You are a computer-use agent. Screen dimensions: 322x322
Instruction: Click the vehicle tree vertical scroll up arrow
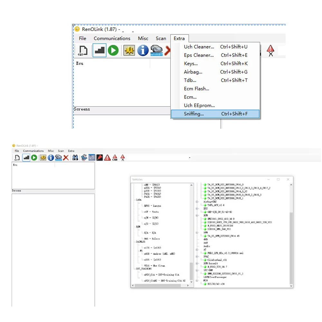(x=191, y=185)
